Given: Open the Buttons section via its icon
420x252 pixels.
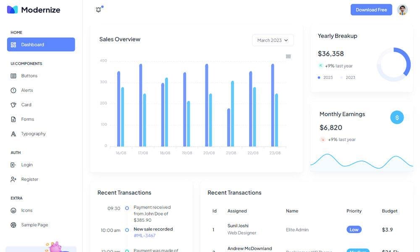Looking at the screenshot, I should [x=13, y=76].
